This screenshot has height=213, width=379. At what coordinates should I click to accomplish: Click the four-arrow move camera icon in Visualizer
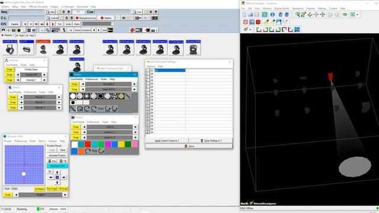pos(322,15)
